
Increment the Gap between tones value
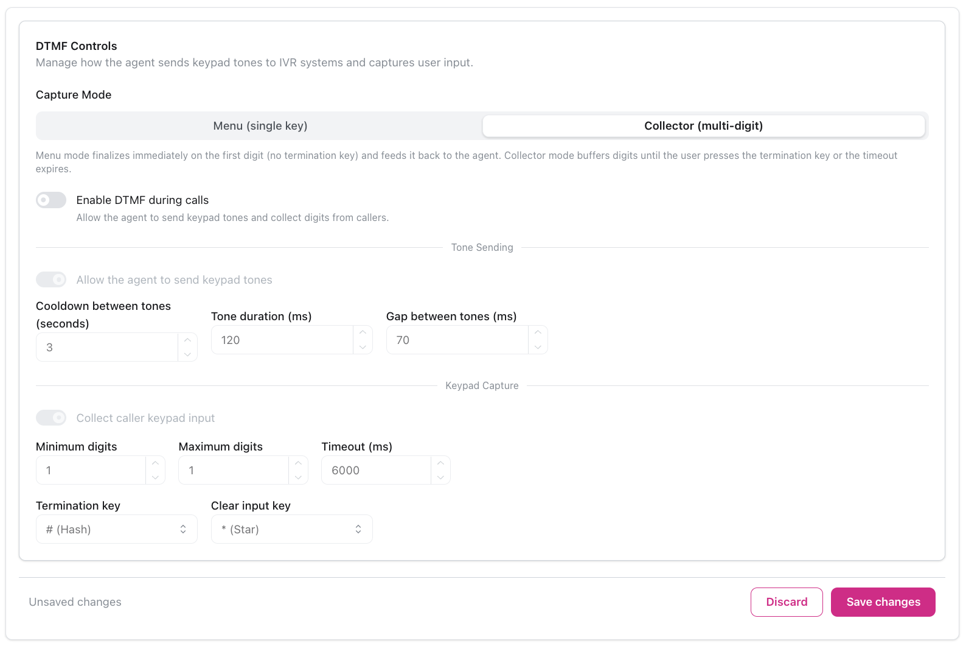click(538, 332)
